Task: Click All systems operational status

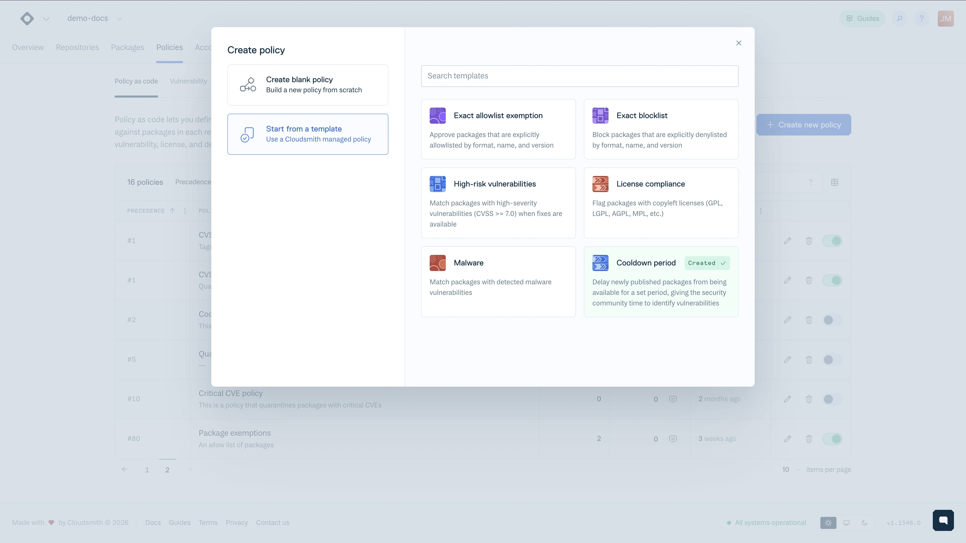Action: tap(766, 523)
